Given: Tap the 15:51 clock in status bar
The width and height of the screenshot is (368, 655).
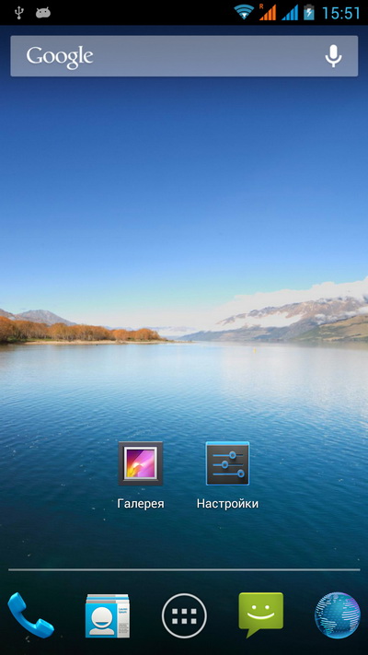Looking at the screenshot, I should (x=341, y=13).
